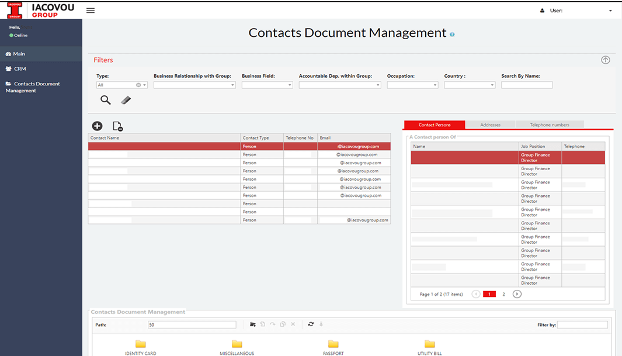Click the info icon beside page title
Image resolution: width=622 pixels, height=356 pixels.
click(x=452, y=34)
